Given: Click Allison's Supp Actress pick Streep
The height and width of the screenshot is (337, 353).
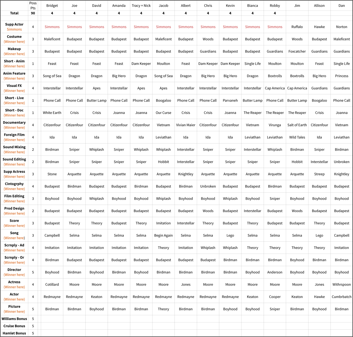Looking at the screenshot, I should click(319, 174).
